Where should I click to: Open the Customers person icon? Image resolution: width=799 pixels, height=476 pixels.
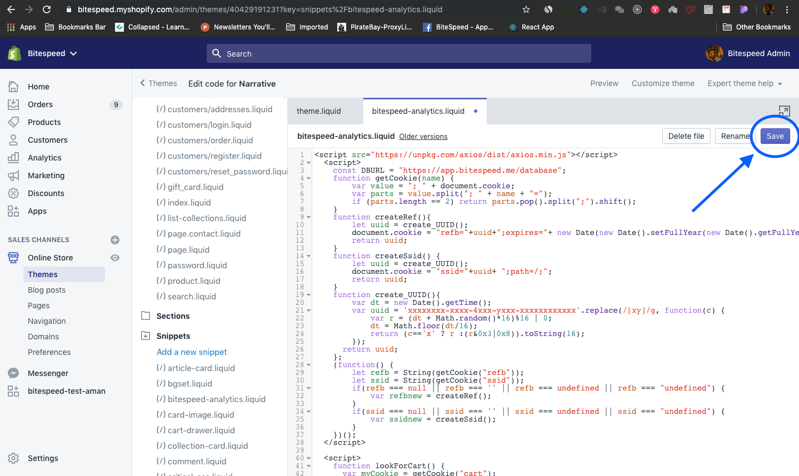pyautogui.click(x=13, y=140)
